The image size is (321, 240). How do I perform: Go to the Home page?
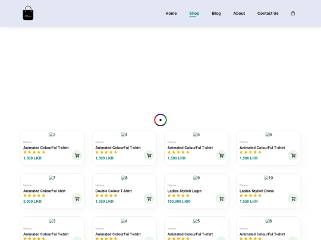171,14
